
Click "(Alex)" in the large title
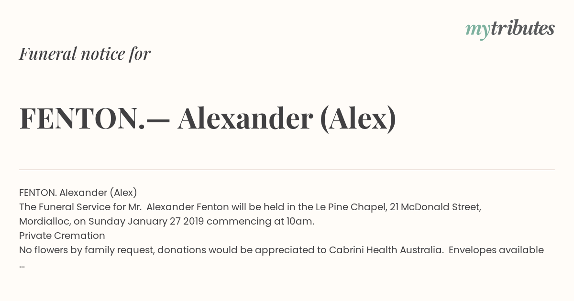pyautogui.click(x=358, y=119)
